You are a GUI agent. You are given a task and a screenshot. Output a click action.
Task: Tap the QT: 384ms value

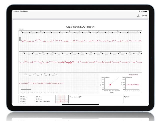coord(39,99)
